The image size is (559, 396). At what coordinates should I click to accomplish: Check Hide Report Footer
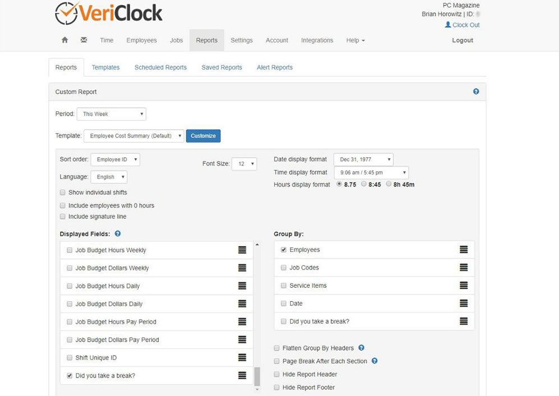pyautogui.click(x=276, y=388)
